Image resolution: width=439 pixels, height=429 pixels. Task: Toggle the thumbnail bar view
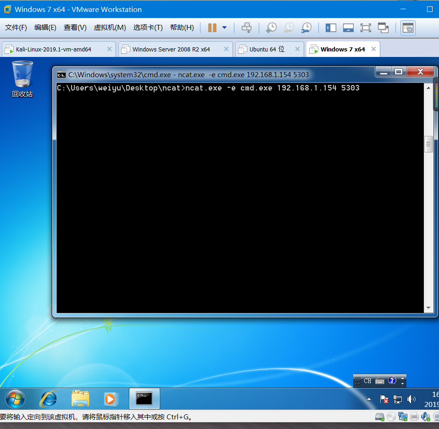pos(348,28)
